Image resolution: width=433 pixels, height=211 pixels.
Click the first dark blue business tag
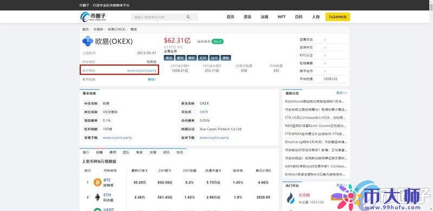[x=169, y=58]
